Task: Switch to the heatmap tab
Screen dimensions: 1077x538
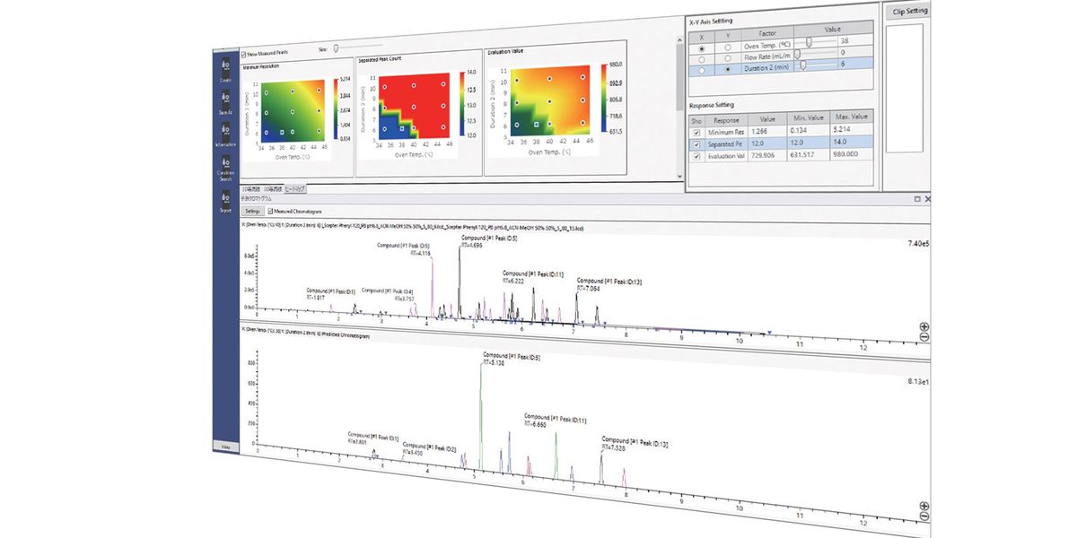Action: [x=295, y=189]
